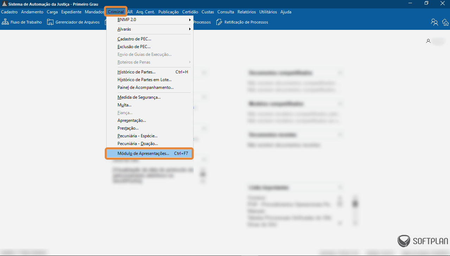Viewport: 450px width, 256px height.
Task: Select Histórico de Partes menu entry
Action: 150,72
